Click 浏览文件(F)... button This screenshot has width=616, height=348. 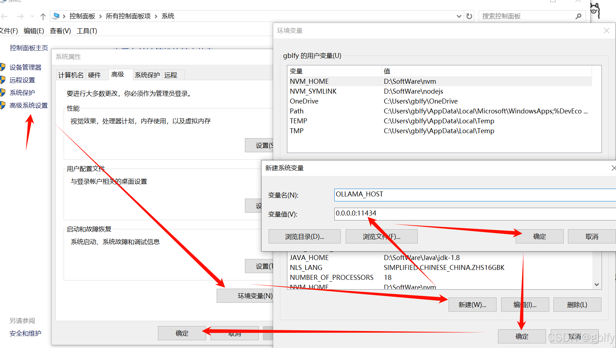pos(382,236)
